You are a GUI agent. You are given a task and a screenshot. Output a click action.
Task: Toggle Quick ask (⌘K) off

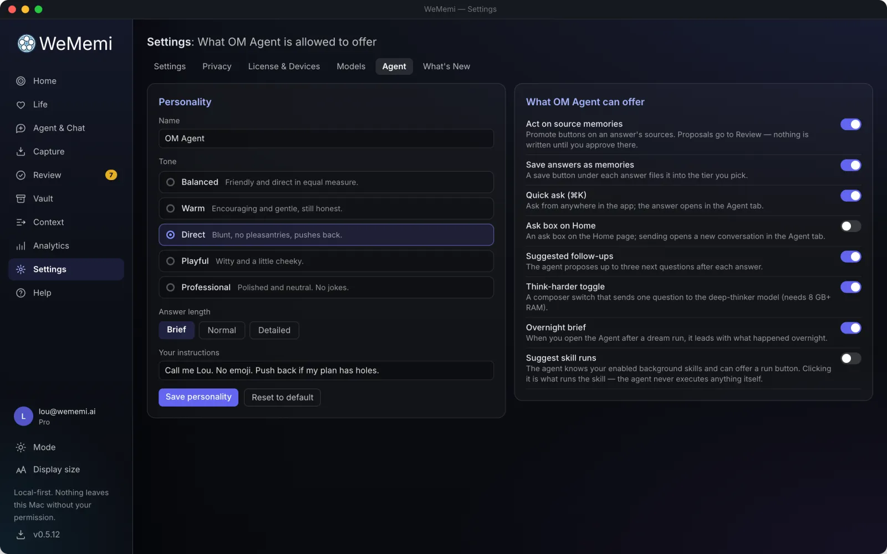click(850, 196)
